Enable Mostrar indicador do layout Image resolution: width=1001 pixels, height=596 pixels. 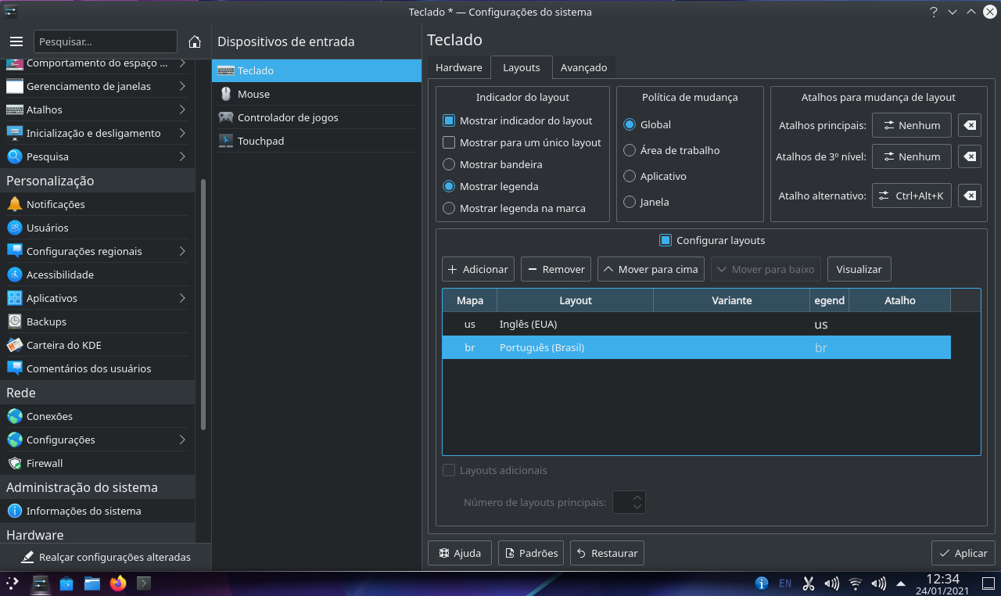449,120
